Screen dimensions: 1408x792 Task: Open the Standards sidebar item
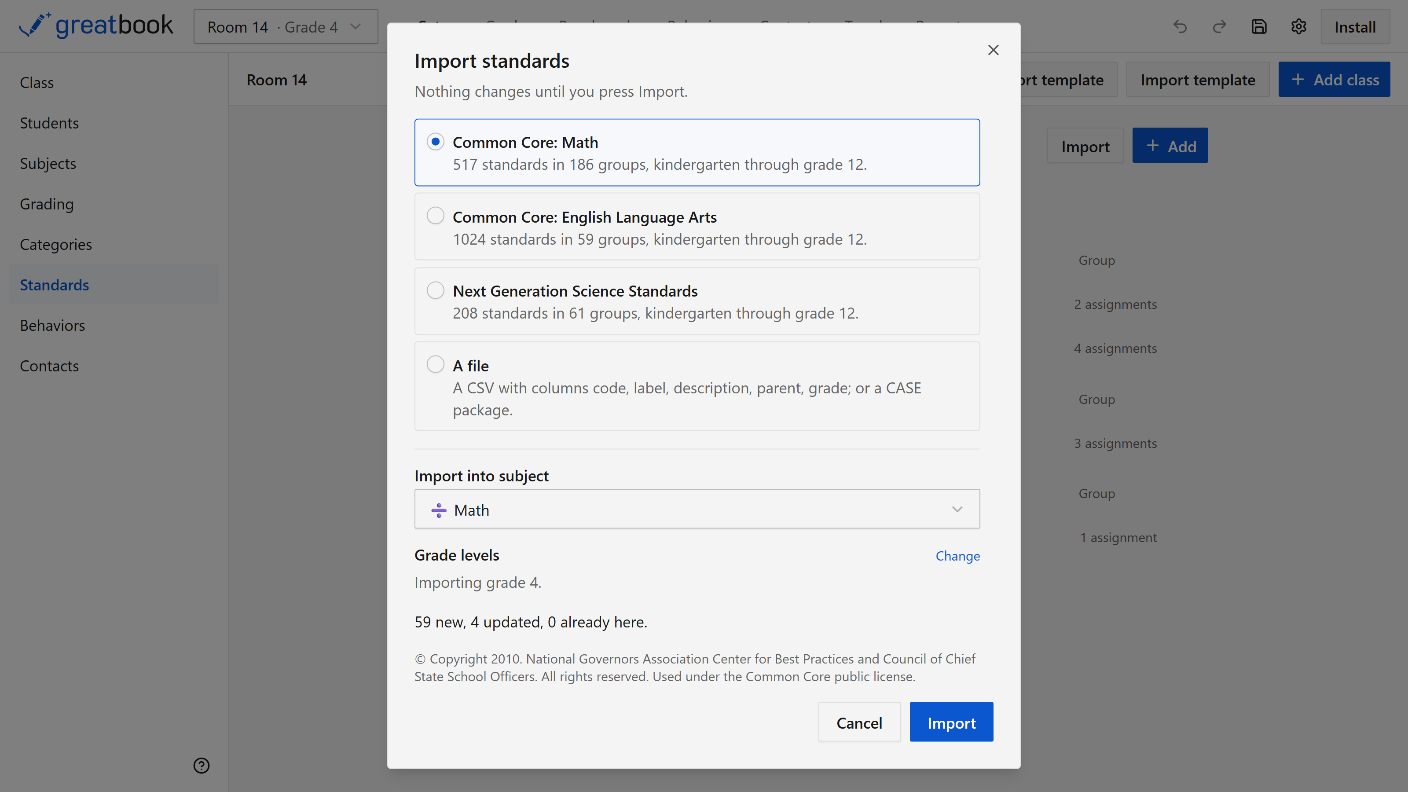tap(114, 285)
